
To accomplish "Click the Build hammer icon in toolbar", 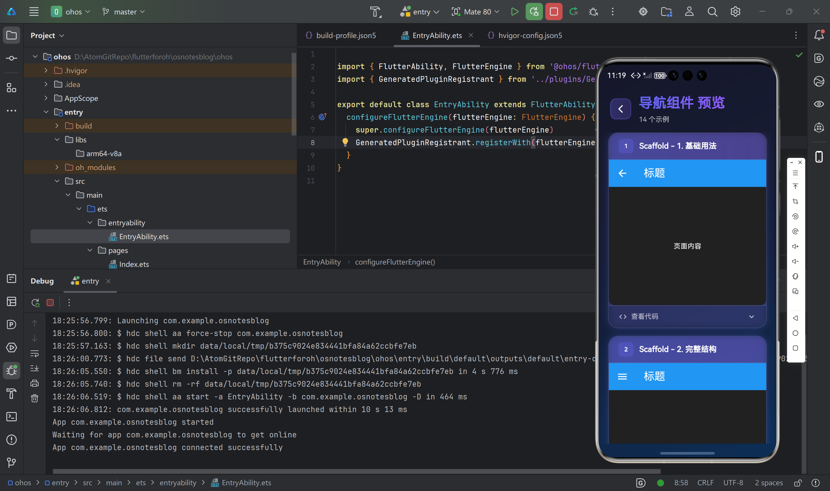I will 376,12.
